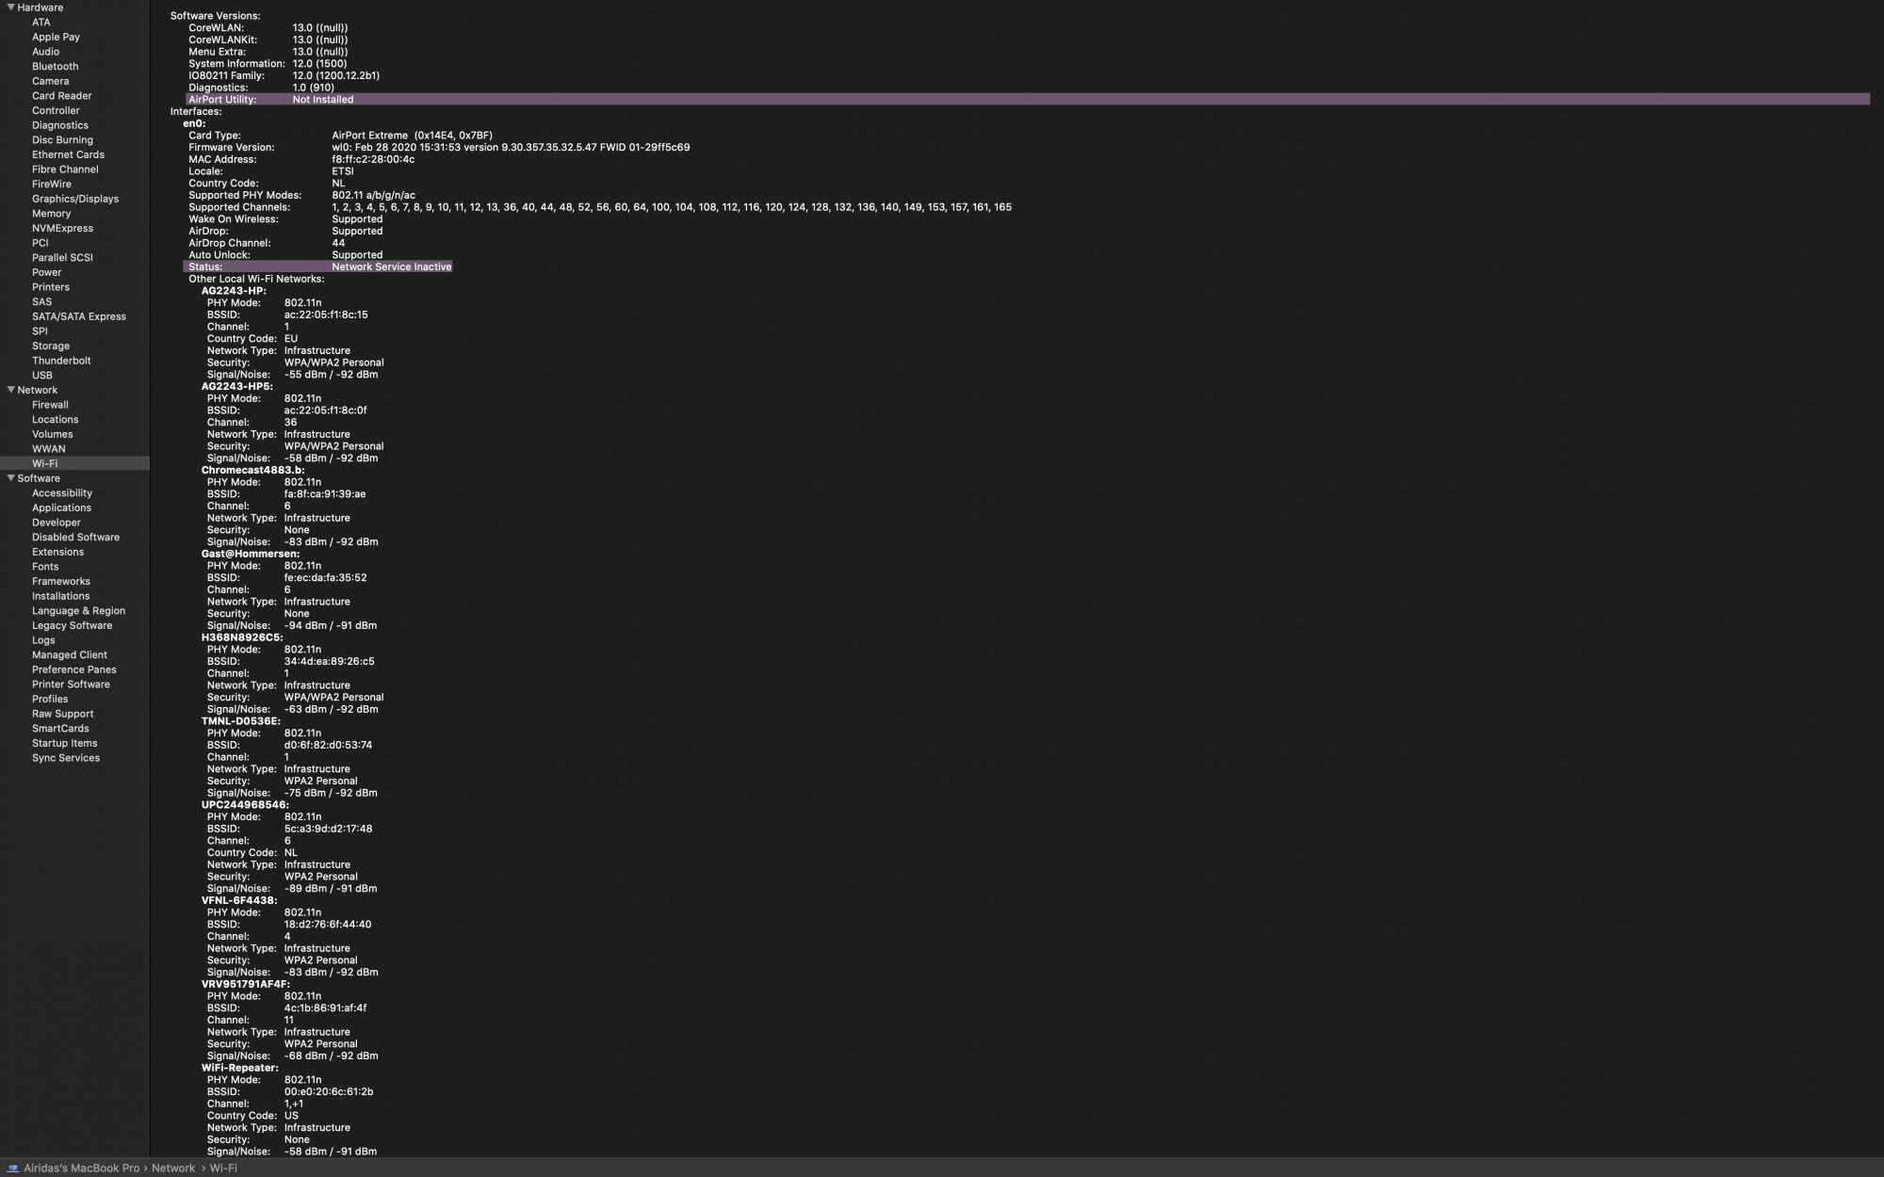Select Startup Items in sidebar
Screen dimensions: 1884x1177
64,744
